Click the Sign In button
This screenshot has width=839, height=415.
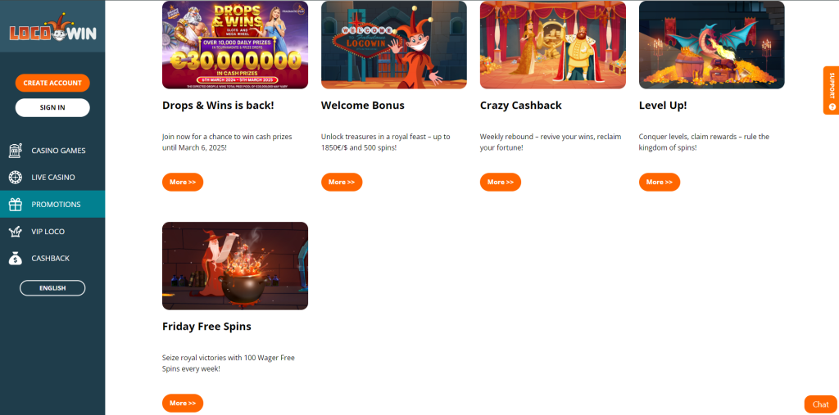point(52,107)
